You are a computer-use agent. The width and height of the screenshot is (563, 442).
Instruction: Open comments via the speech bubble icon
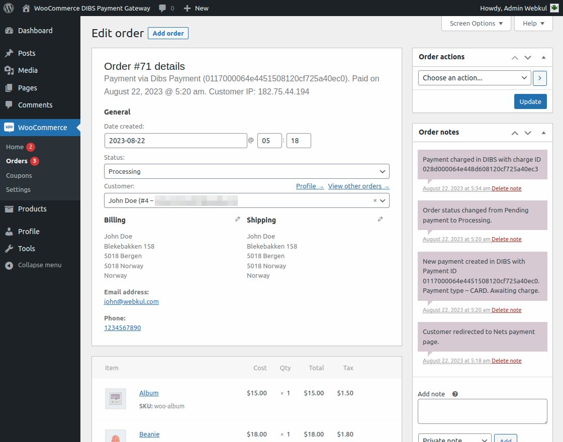(x=161, y=8)
